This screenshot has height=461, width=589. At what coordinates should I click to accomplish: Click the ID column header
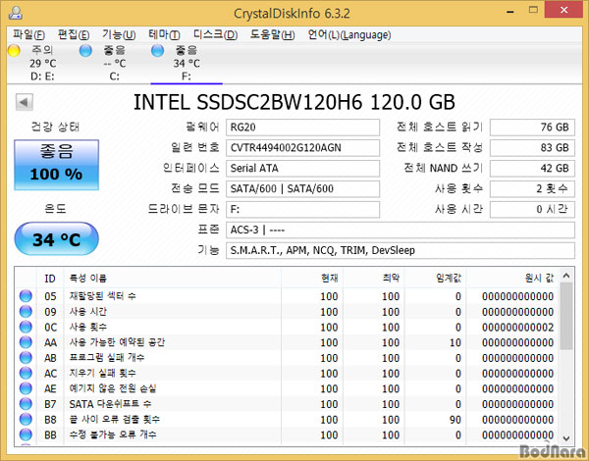pyautogui.click(x=50, y=279)
